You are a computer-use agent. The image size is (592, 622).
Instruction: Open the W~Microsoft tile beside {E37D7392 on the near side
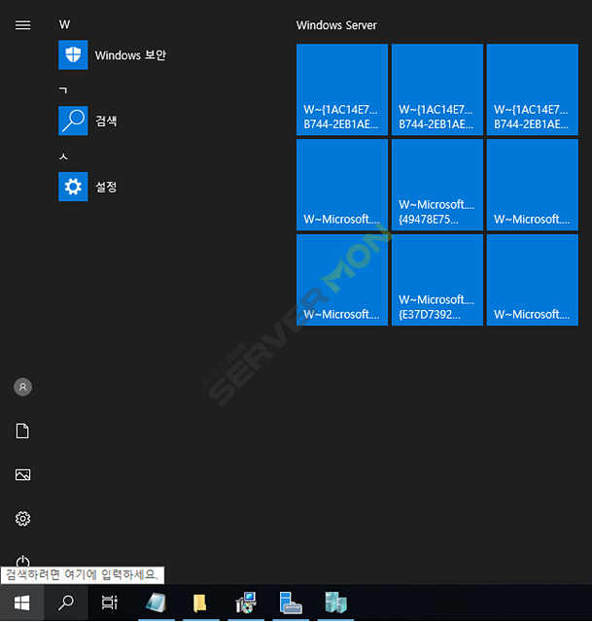[x=342, y=280]
